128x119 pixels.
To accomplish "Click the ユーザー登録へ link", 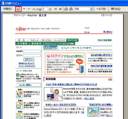I will 25,85.
